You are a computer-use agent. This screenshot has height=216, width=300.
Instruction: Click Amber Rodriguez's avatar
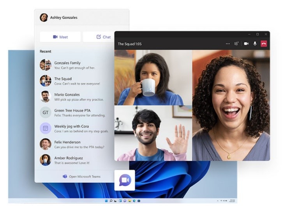point(46,160)
